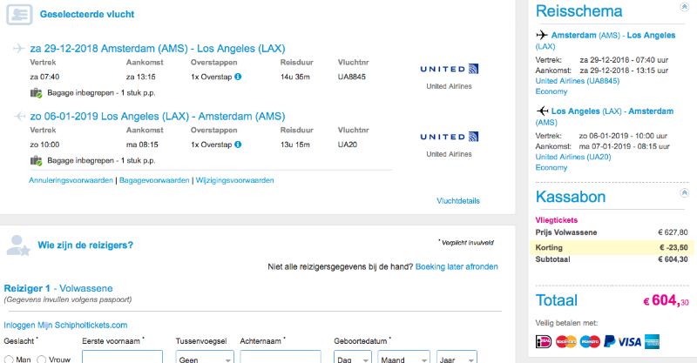
Task: Click the return flight baggage icon
Action: [36, 161]
